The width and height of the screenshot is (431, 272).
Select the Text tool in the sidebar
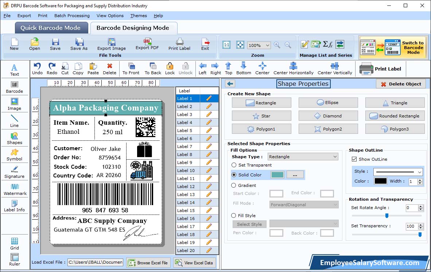(x=14, y=70)
